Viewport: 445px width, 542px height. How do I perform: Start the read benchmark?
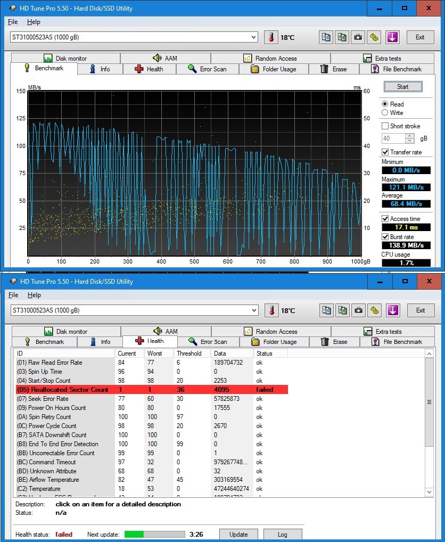tap(402, 86)
